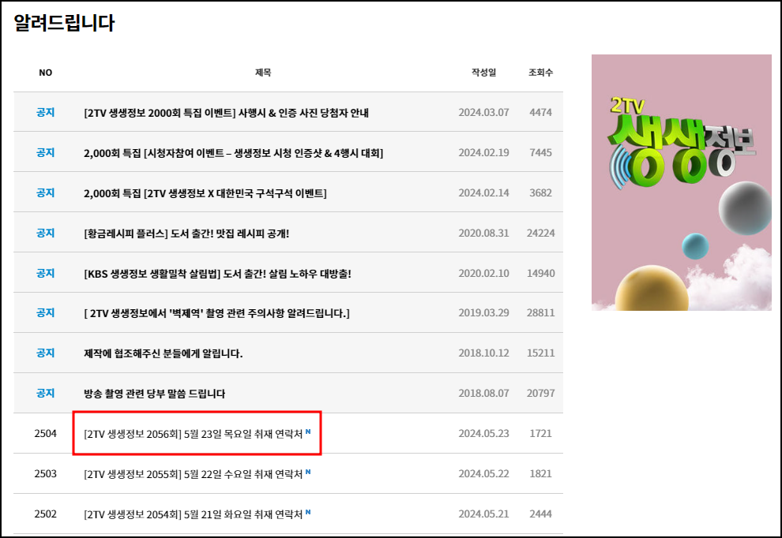782x538 pixels.
Task: Click the view count 20797
Action: (540, 394)
